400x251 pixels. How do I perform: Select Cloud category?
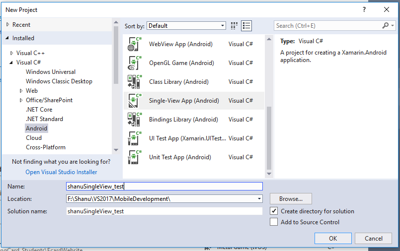tap(34, 138)
